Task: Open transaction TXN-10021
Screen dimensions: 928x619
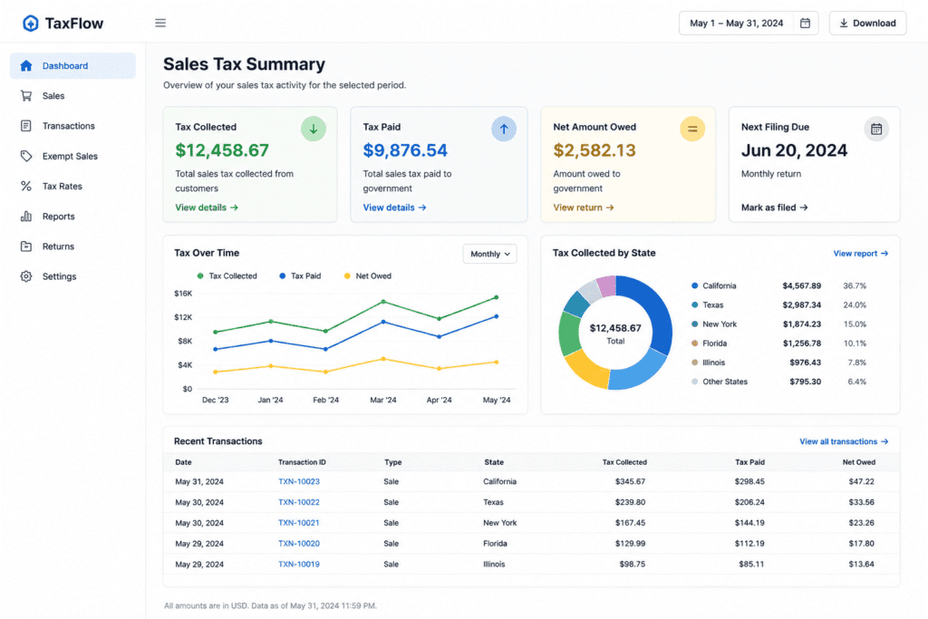Action: [299, 523]
